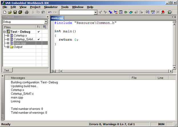Click the Navigate Forward icon
This screenshot has height=127, width=178.
tap(141, 12)
